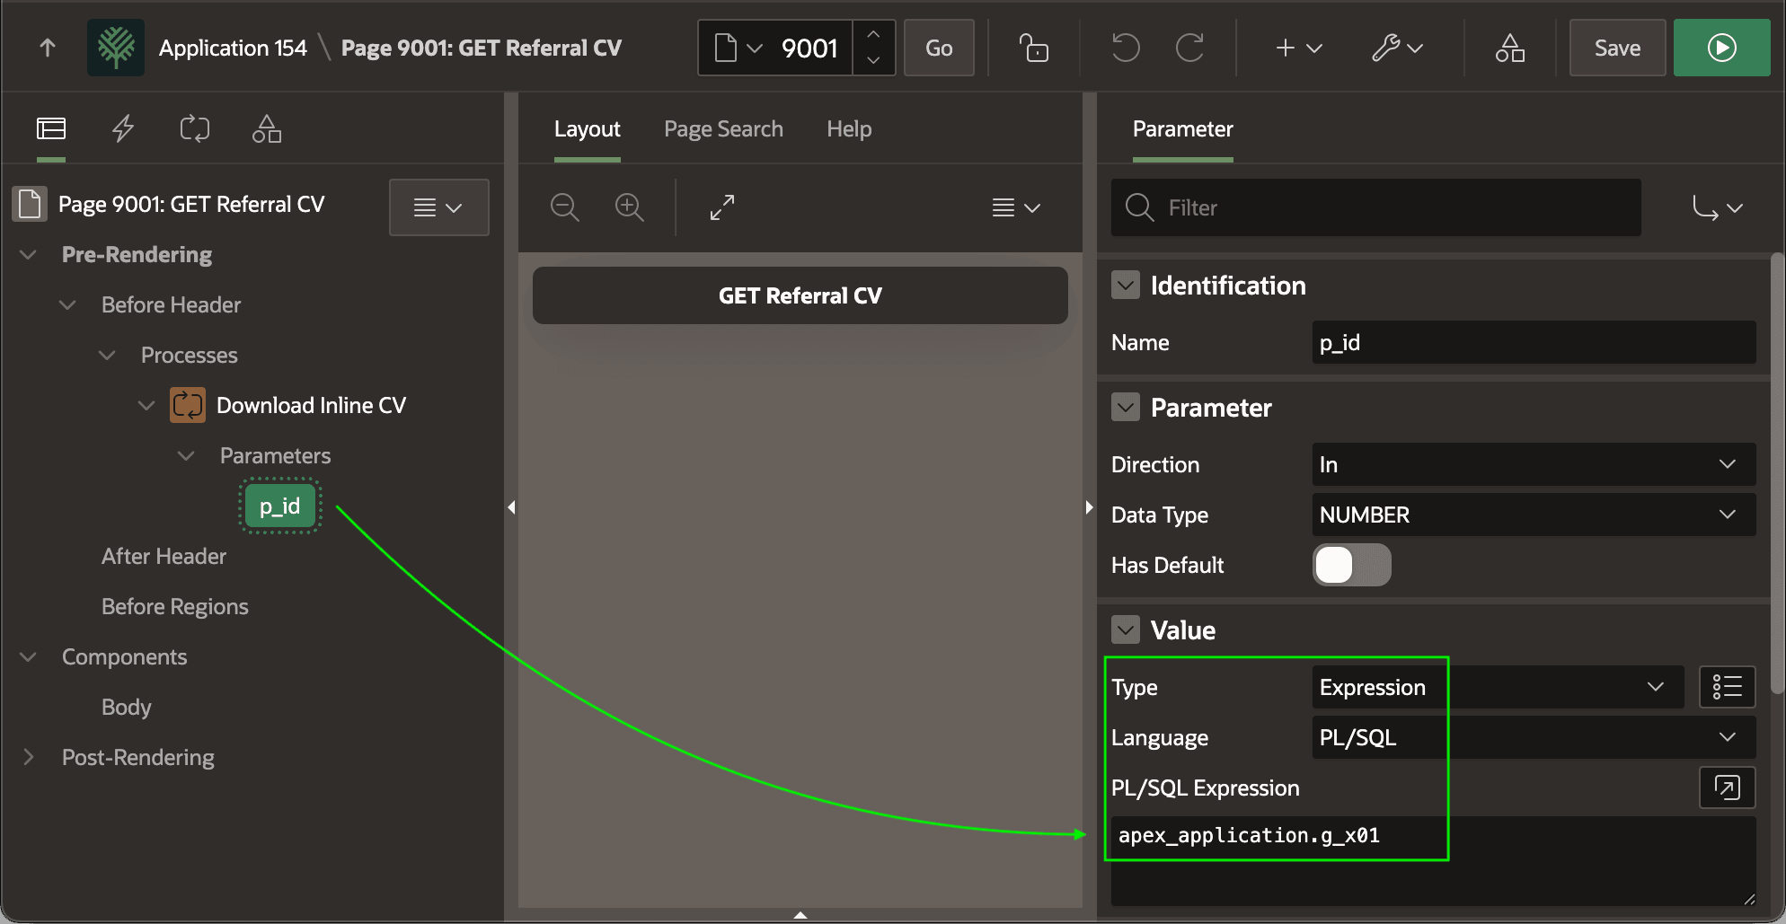Click the expand layout arrows icon
This screenshot has height=924, width=1786.
(722, 207)
